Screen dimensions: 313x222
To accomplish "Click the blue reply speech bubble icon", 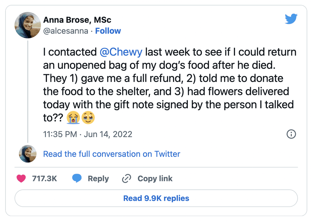I will [x=77, y=179].
